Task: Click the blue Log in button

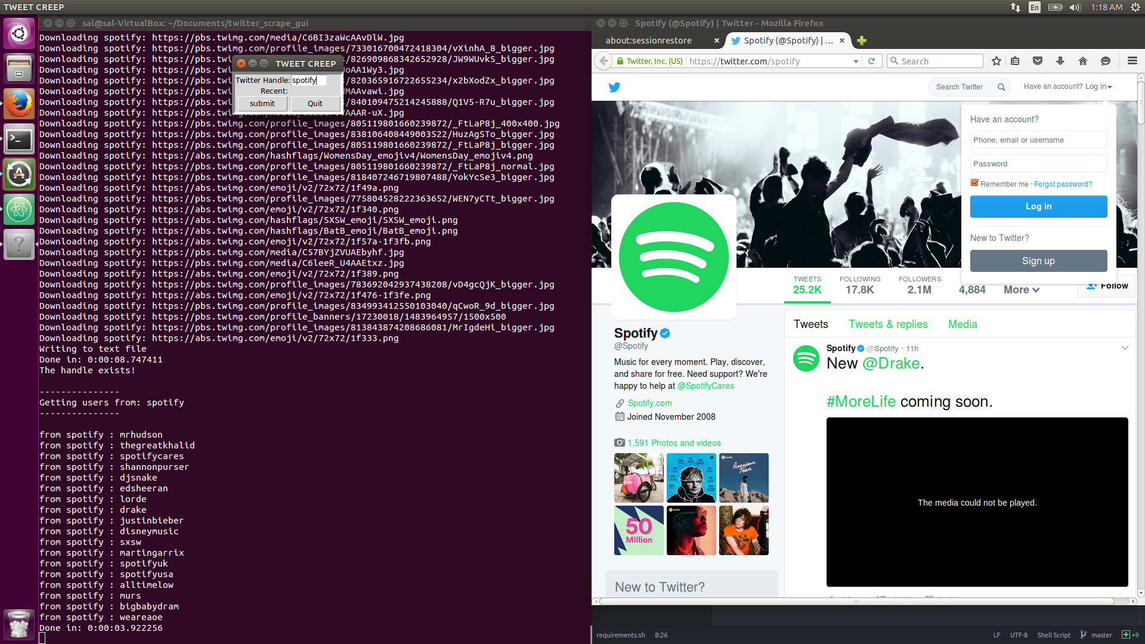Action: point(1038,206)
